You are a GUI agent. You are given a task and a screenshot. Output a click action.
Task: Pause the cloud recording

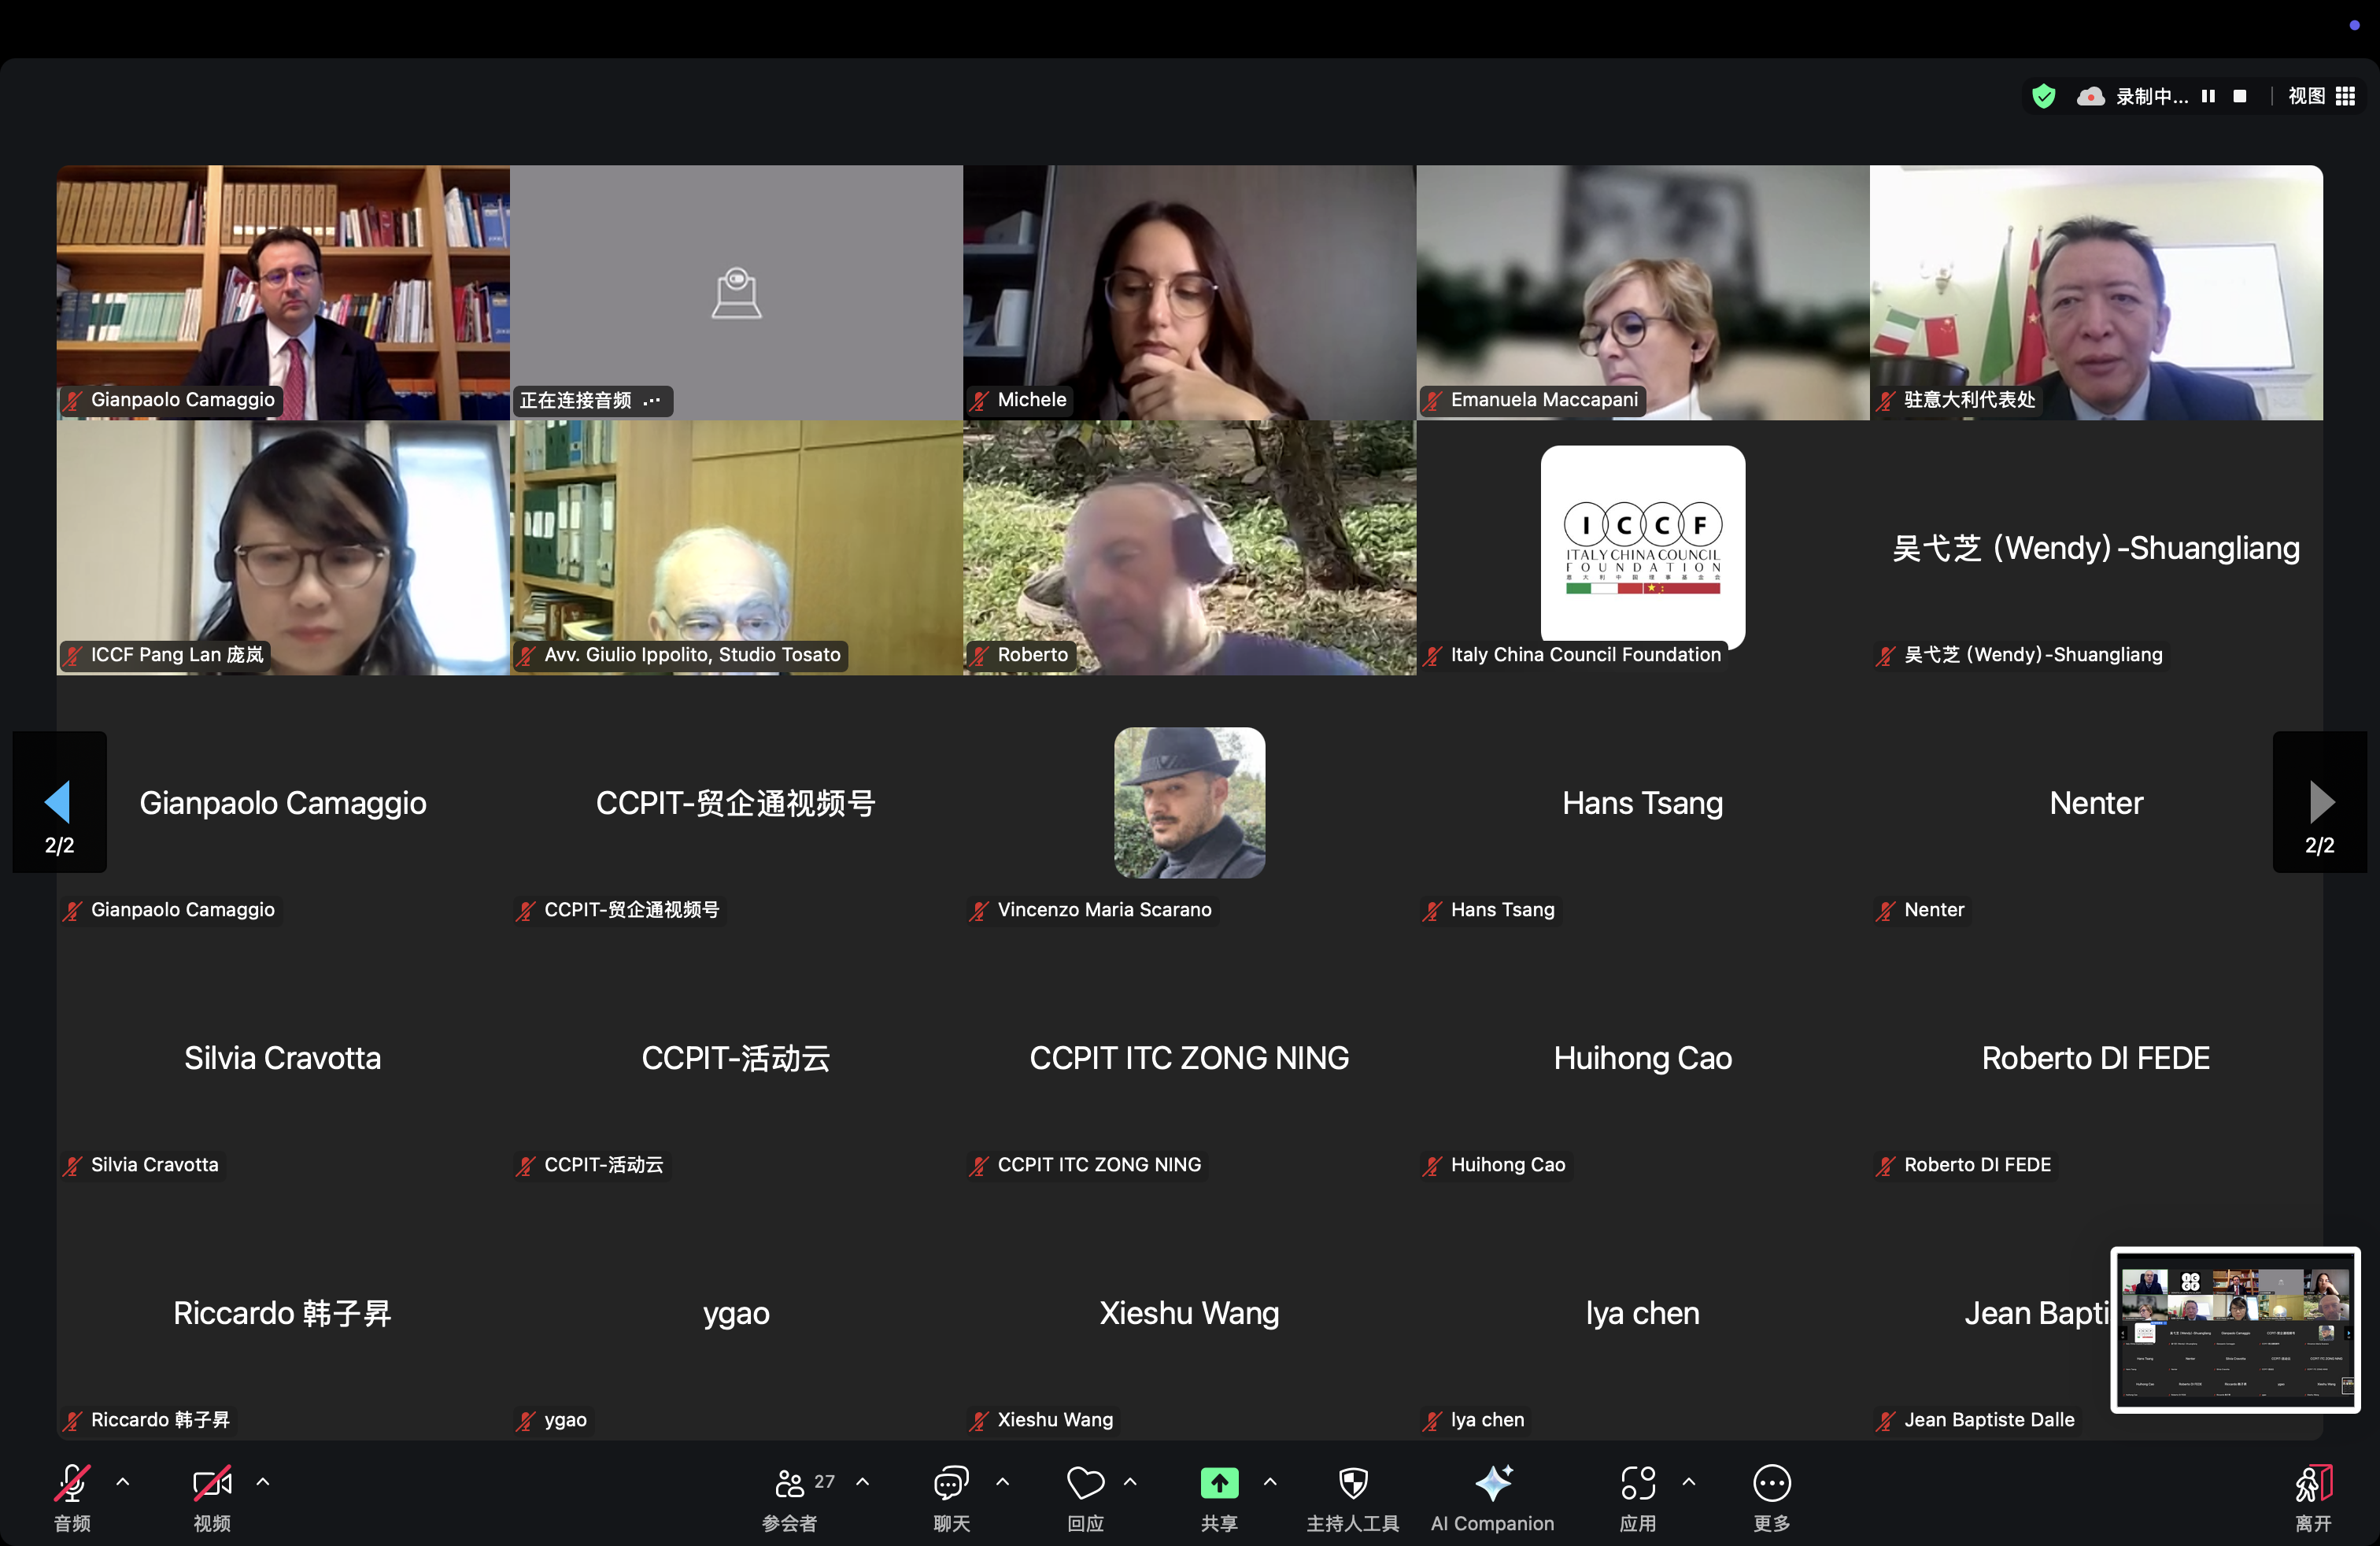tap(2208, 96)
